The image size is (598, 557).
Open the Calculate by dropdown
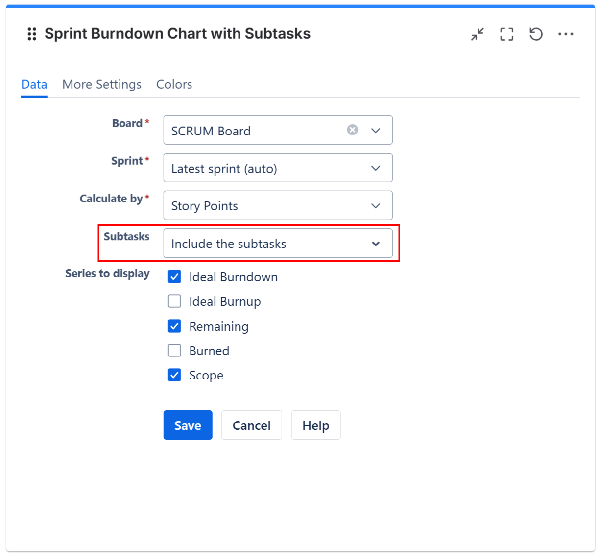375,205
